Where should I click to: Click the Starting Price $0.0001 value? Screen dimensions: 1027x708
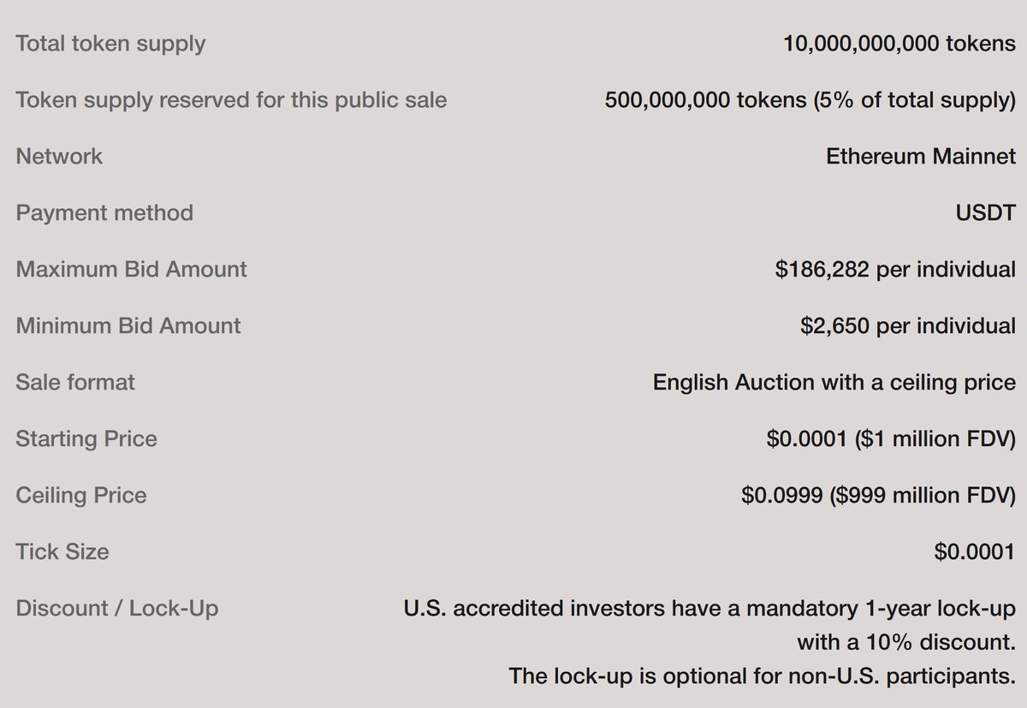click(891, 439)
